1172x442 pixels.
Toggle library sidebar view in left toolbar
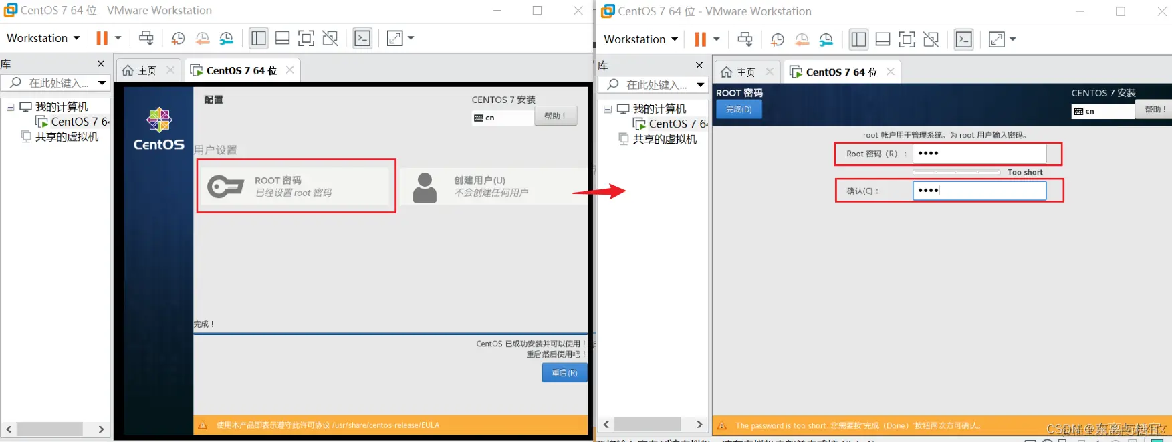[258, 38]
